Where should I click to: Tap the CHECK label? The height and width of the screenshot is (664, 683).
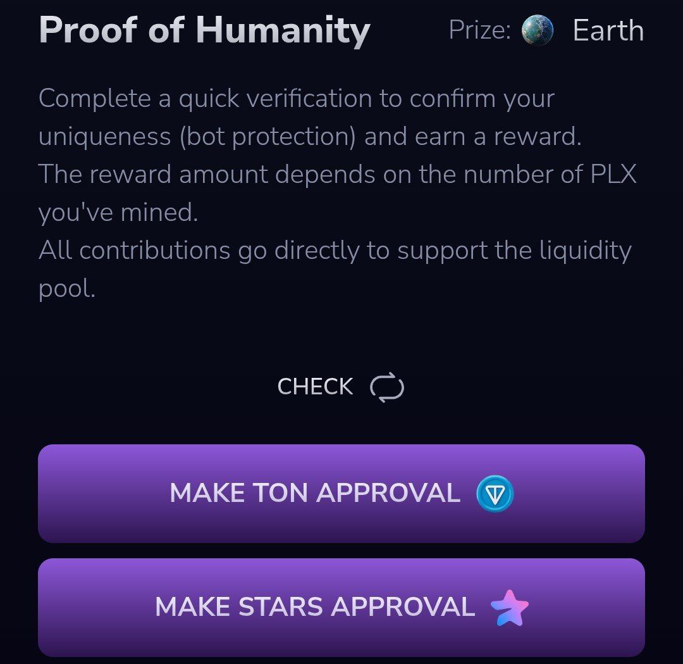pos(315,387)
